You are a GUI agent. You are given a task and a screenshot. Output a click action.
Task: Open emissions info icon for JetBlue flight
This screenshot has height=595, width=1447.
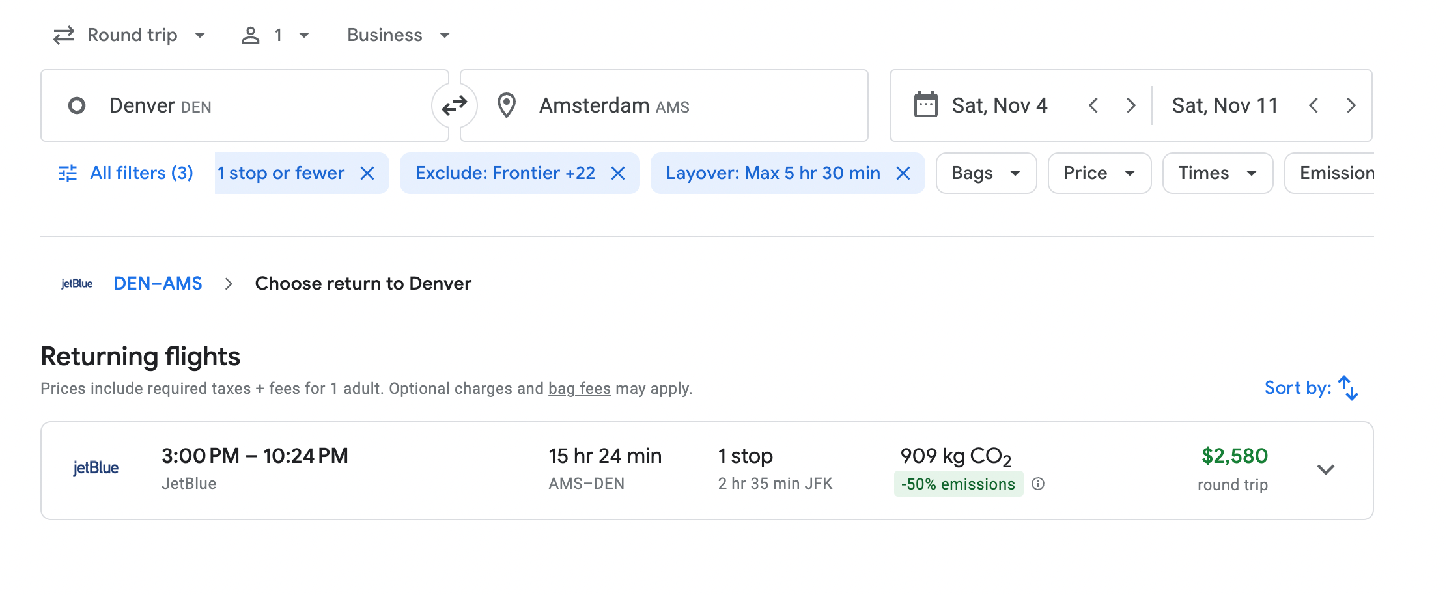click(x=1039, y=484)
